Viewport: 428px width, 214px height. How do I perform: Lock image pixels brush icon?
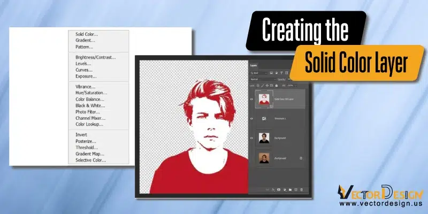coord(263,86)
